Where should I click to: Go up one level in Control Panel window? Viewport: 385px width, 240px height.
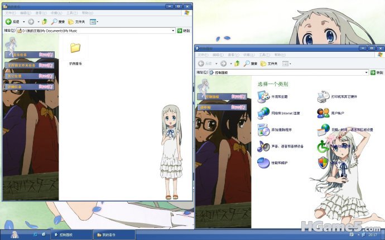pos(237,63)
